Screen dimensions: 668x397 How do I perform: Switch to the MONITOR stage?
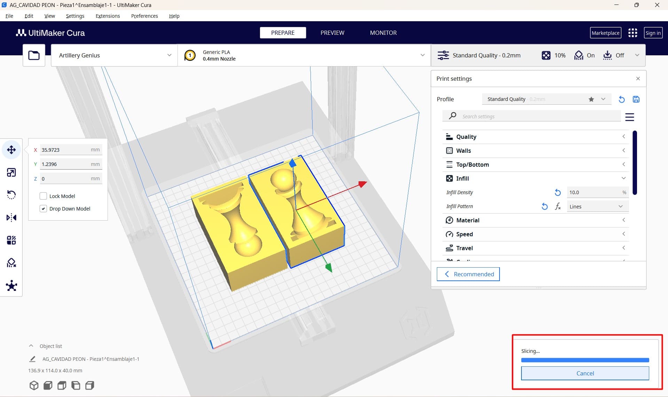pos(383,33)
